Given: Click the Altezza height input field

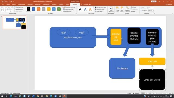Looking at the screenshot, I should (150, 8).
